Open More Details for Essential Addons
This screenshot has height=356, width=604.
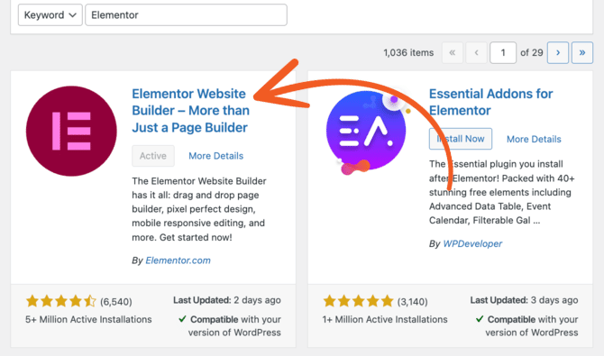pyautogui.click(x=534, y=139)
